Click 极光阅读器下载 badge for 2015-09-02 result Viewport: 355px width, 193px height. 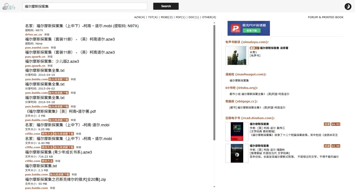click(x=59, y=93)
